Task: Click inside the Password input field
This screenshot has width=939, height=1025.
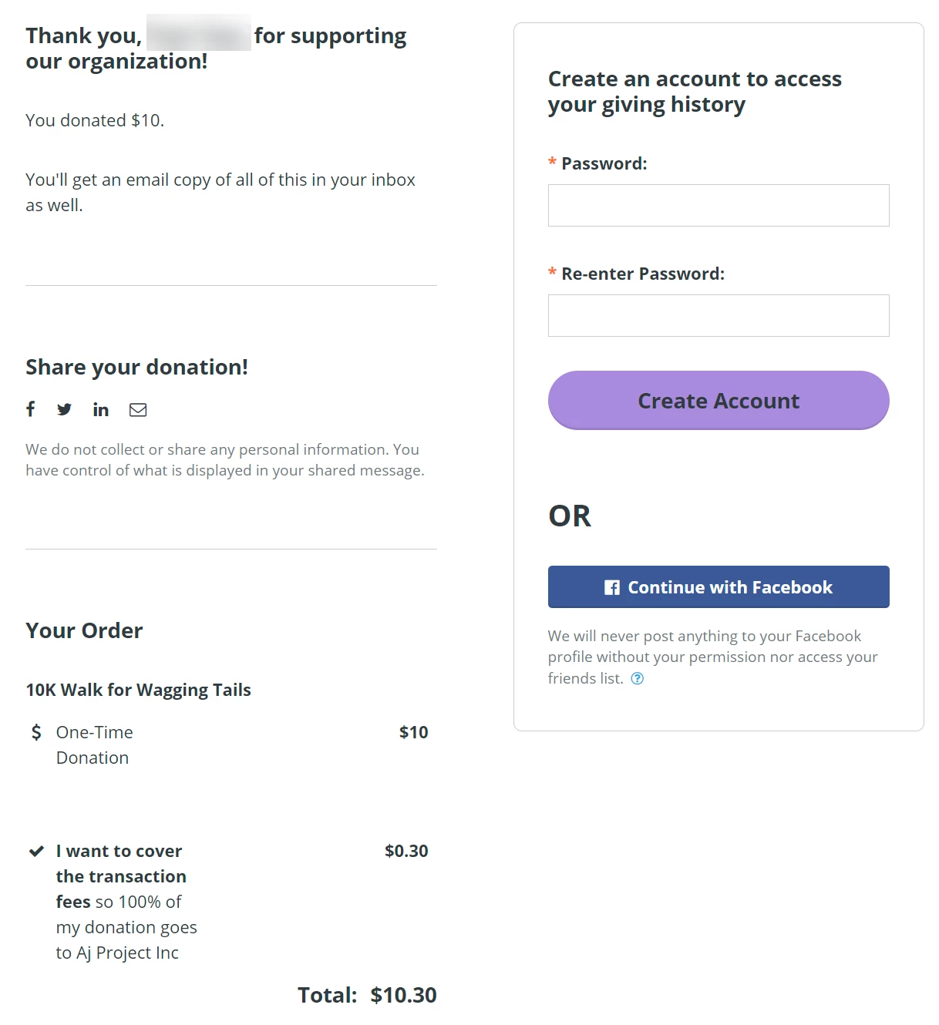Action: pos(718,205)
